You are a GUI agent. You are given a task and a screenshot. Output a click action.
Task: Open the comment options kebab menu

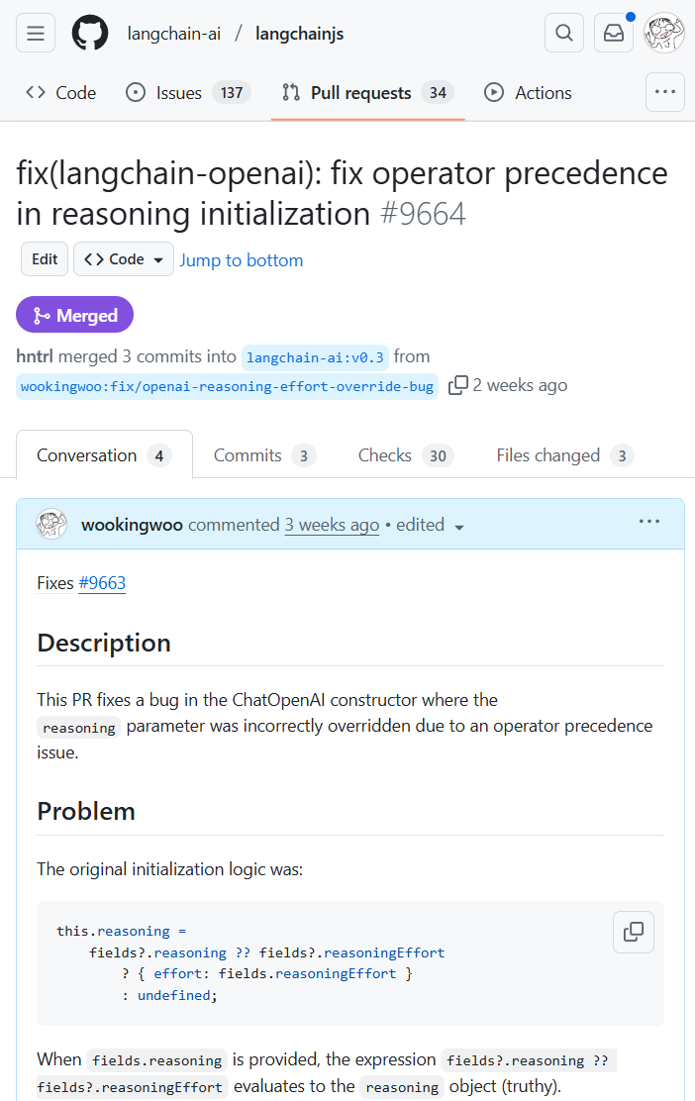[648, 520]
